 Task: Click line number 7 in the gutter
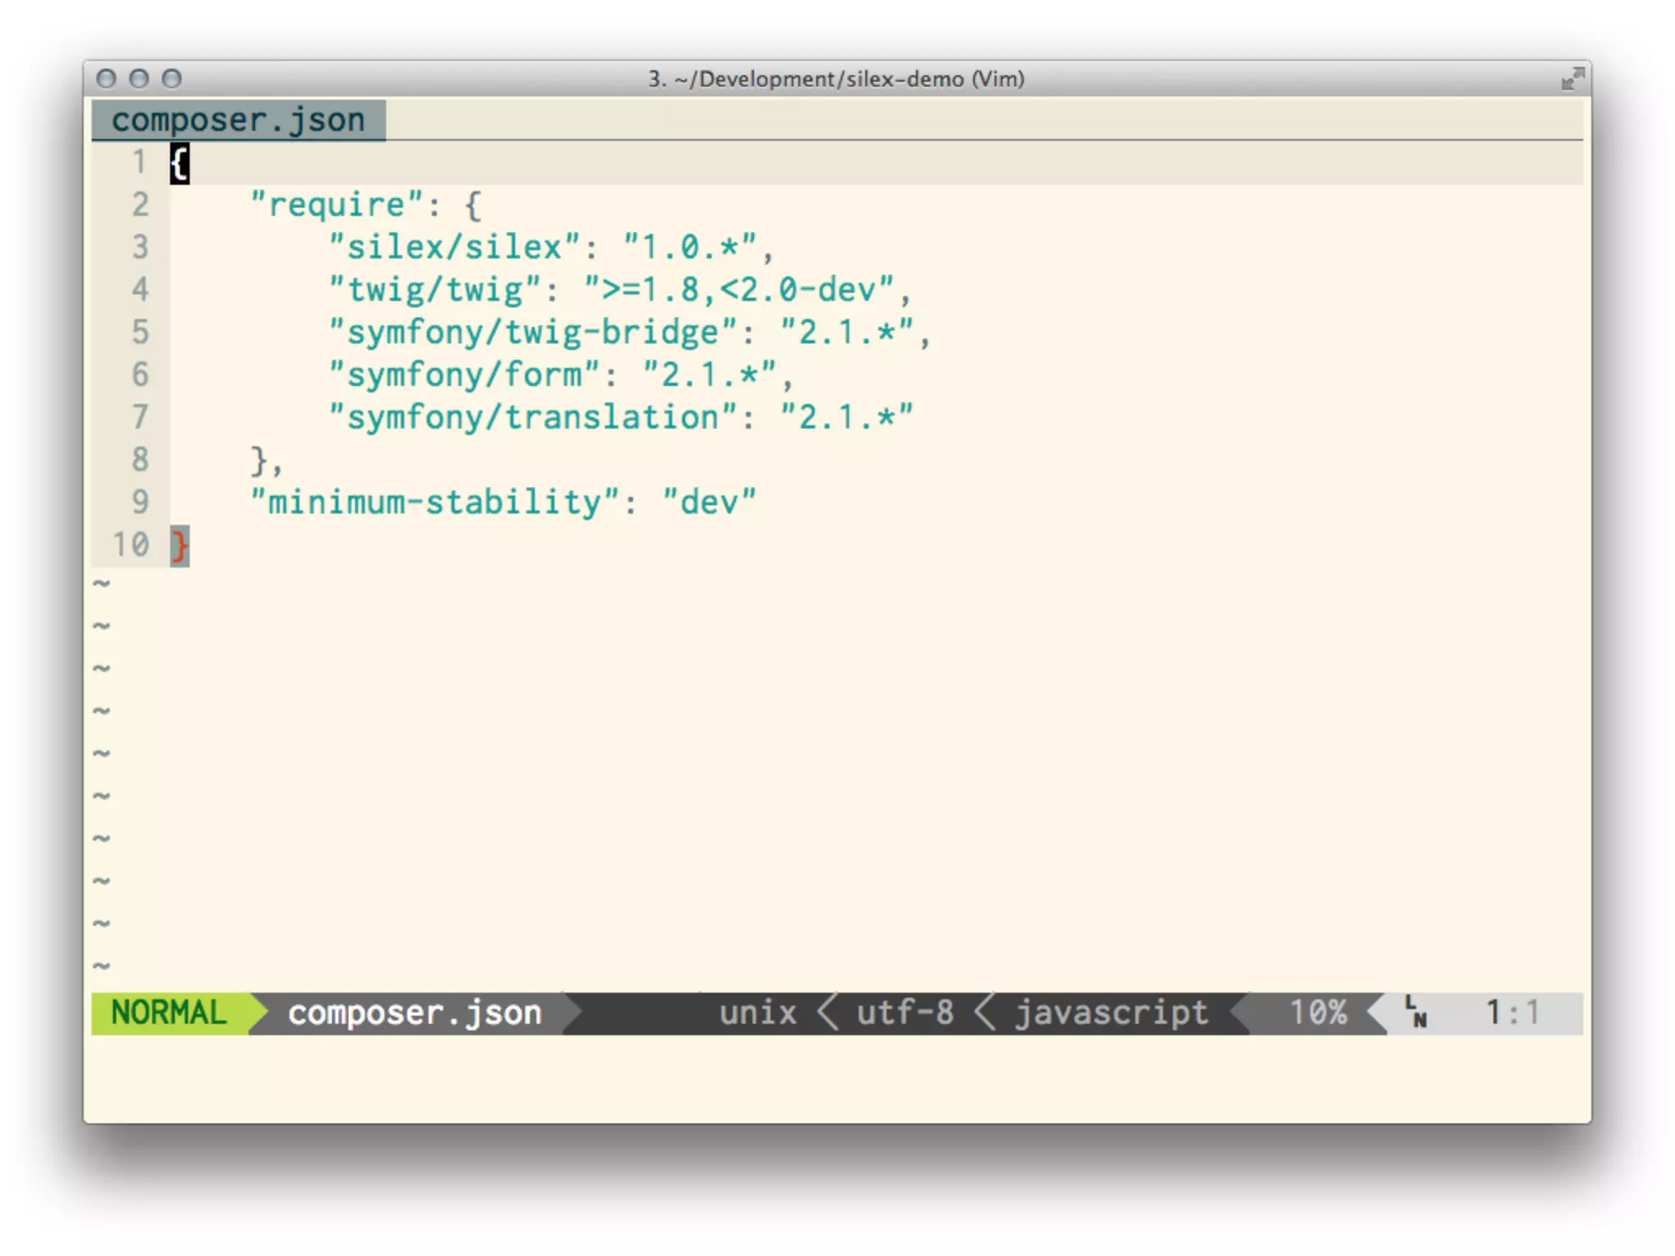point(140,417)
